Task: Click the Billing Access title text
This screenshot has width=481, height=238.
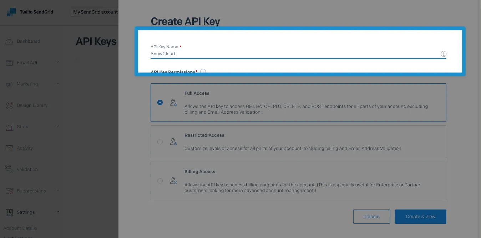Action: click(x=200, y=172)
